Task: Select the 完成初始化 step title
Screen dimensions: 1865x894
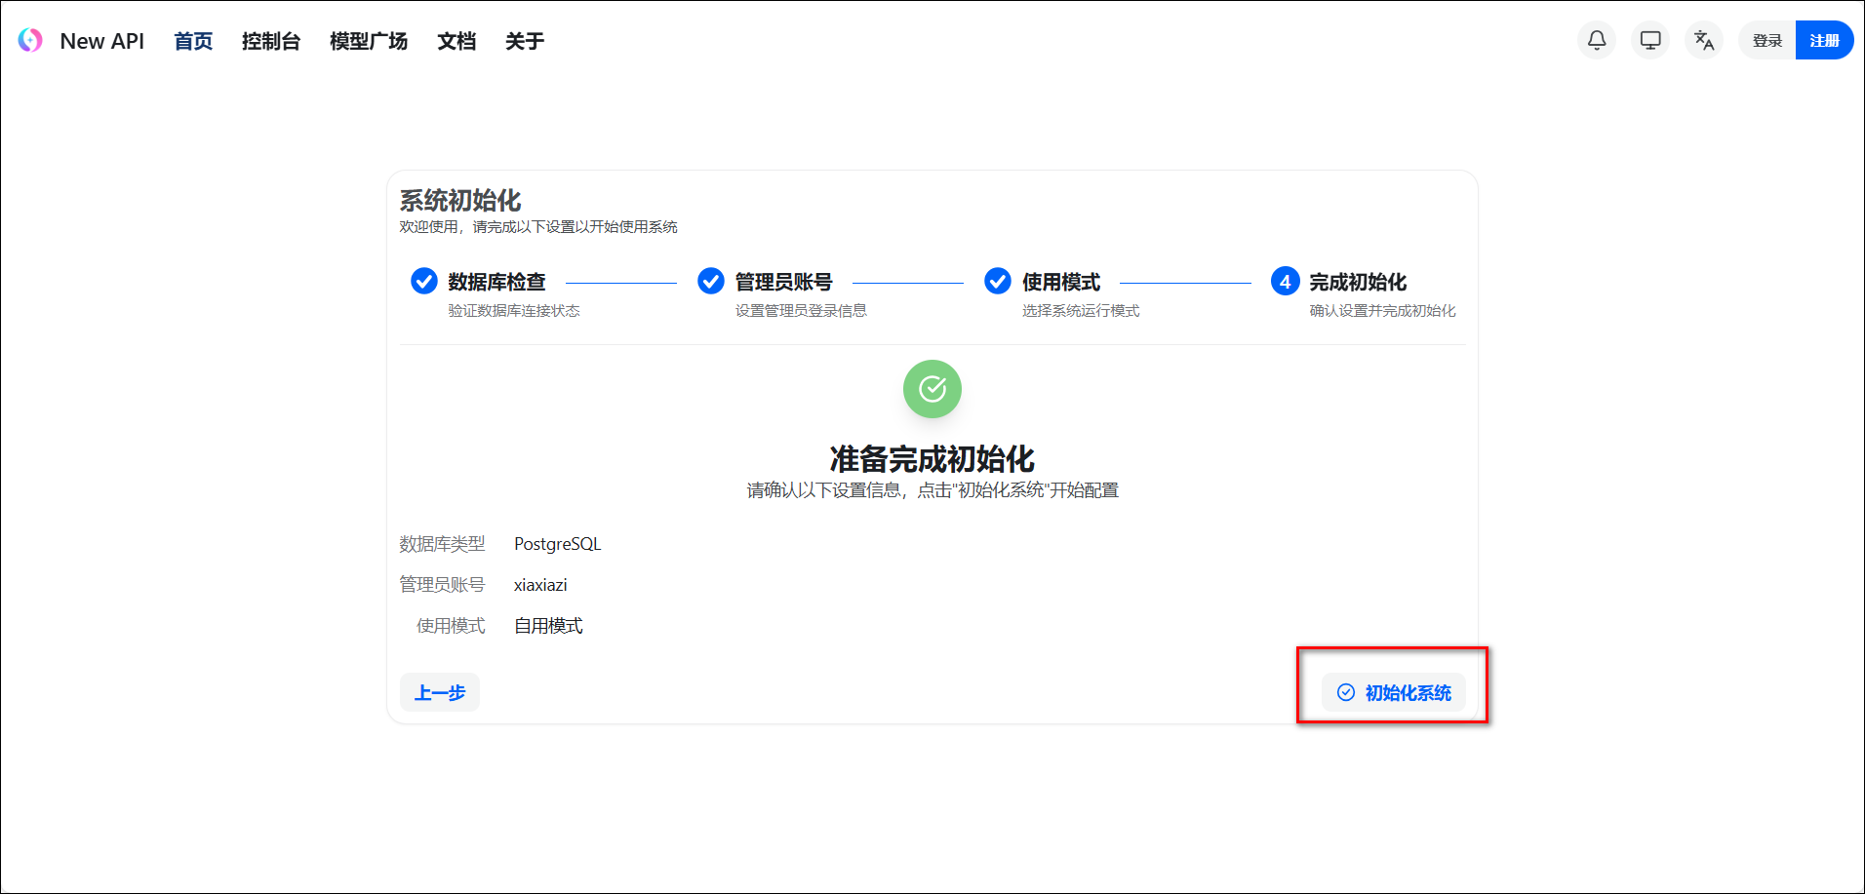Action: (1357, 282)
